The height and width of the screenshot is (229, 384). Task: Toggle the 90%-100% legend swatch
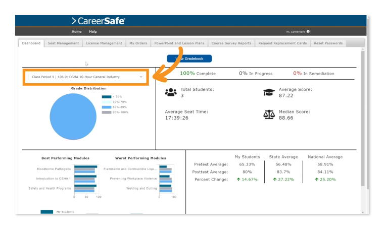[107, 112]
